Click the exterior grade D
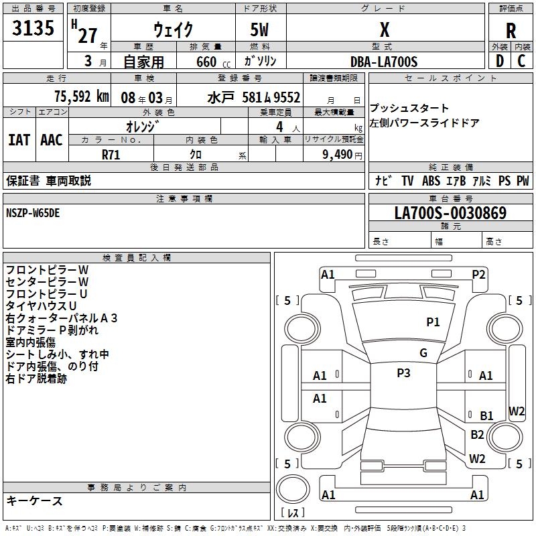Image resolution: width=536 pixels, height=536 pixels. [500, 61]
